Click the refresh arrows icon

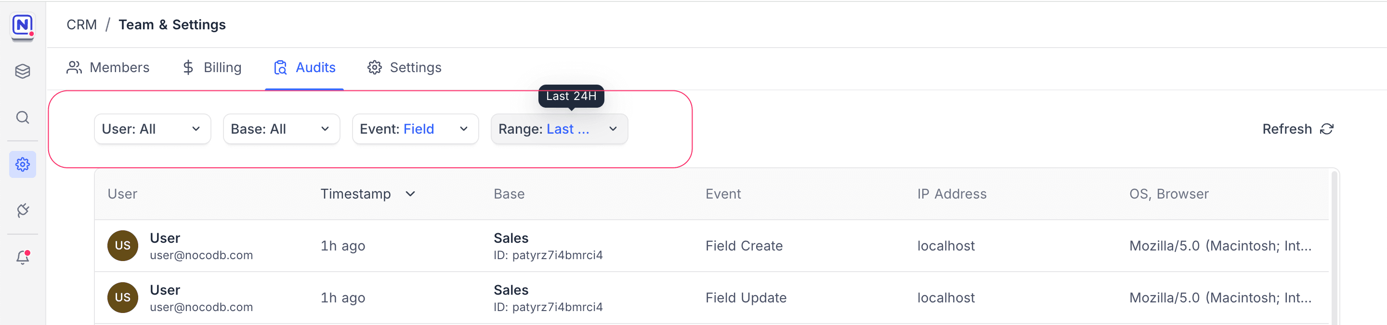[x=1327, y=129]
